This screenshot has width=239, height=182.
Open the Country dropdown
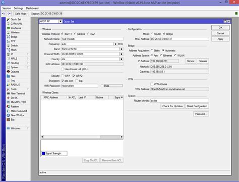[x=122, y=59]
